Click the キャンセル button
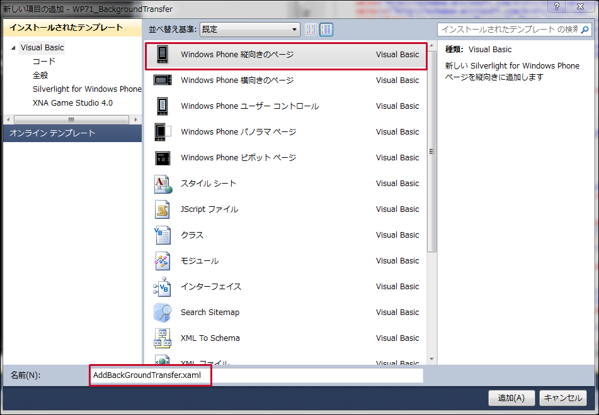The image size is (599, 415). coord(562,398)
